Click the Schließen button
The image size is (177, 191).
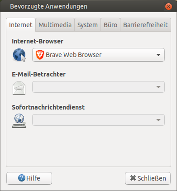pyautogui.click(x=148, y=178)
